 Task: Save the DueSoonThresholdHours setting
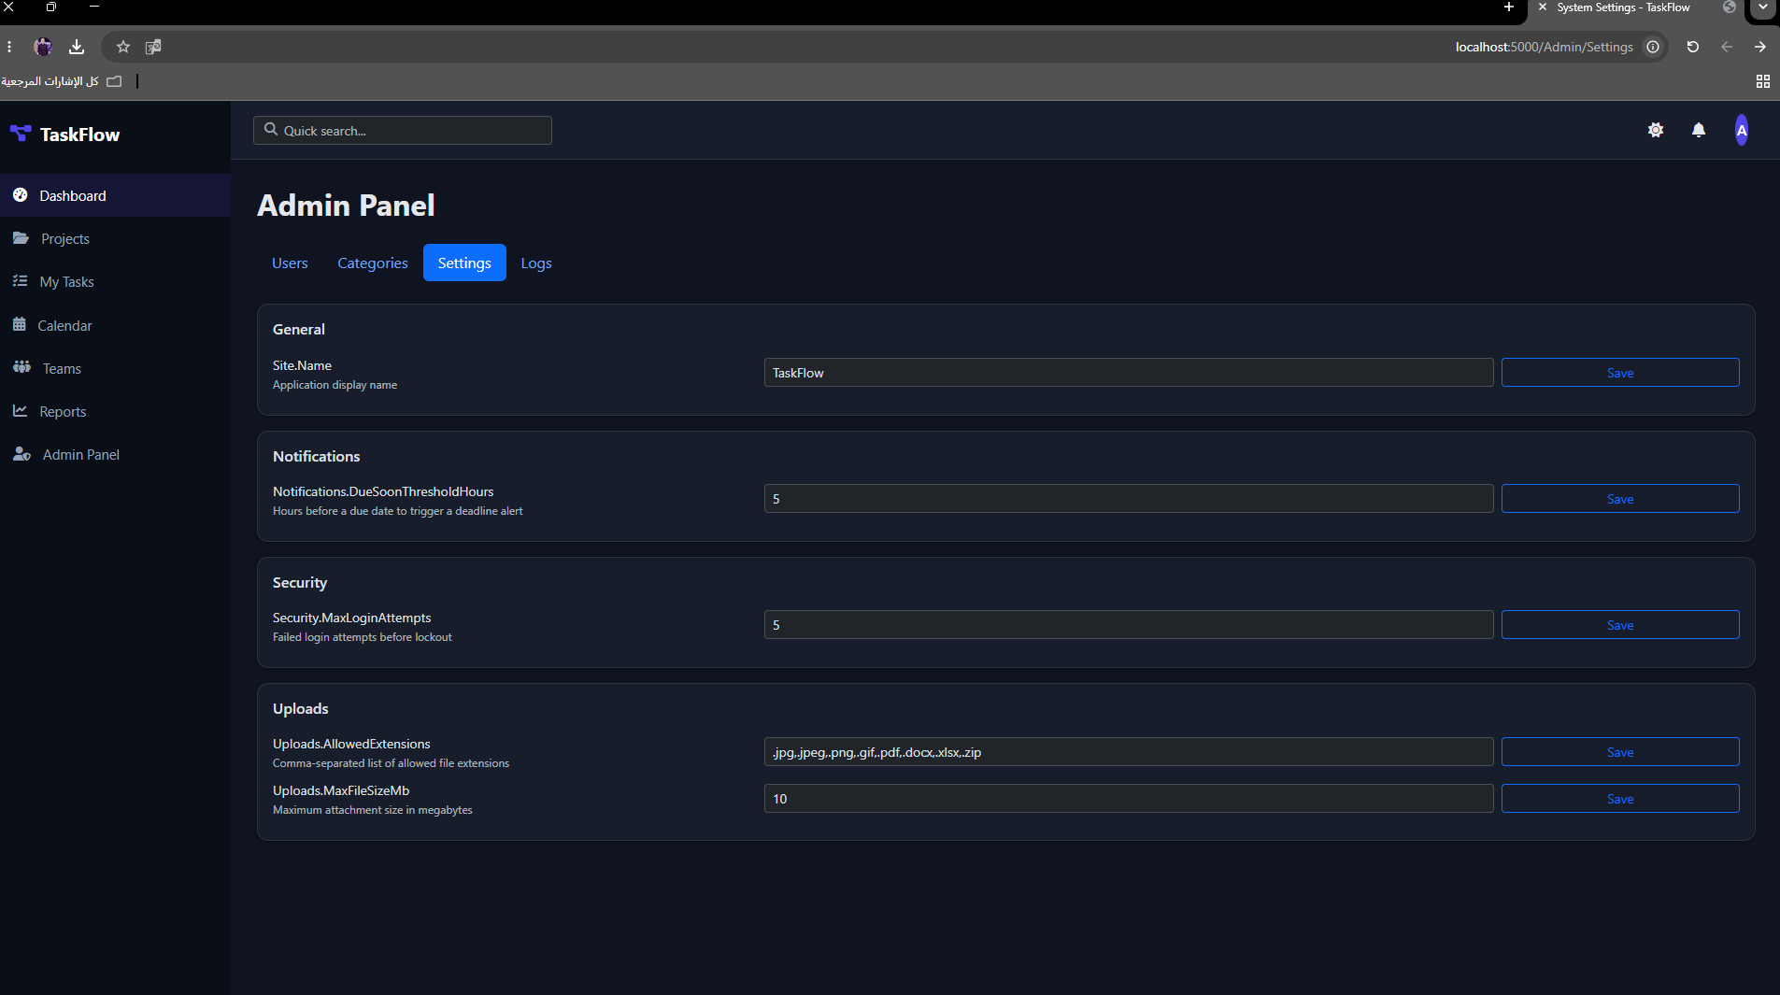point(1620,498)
